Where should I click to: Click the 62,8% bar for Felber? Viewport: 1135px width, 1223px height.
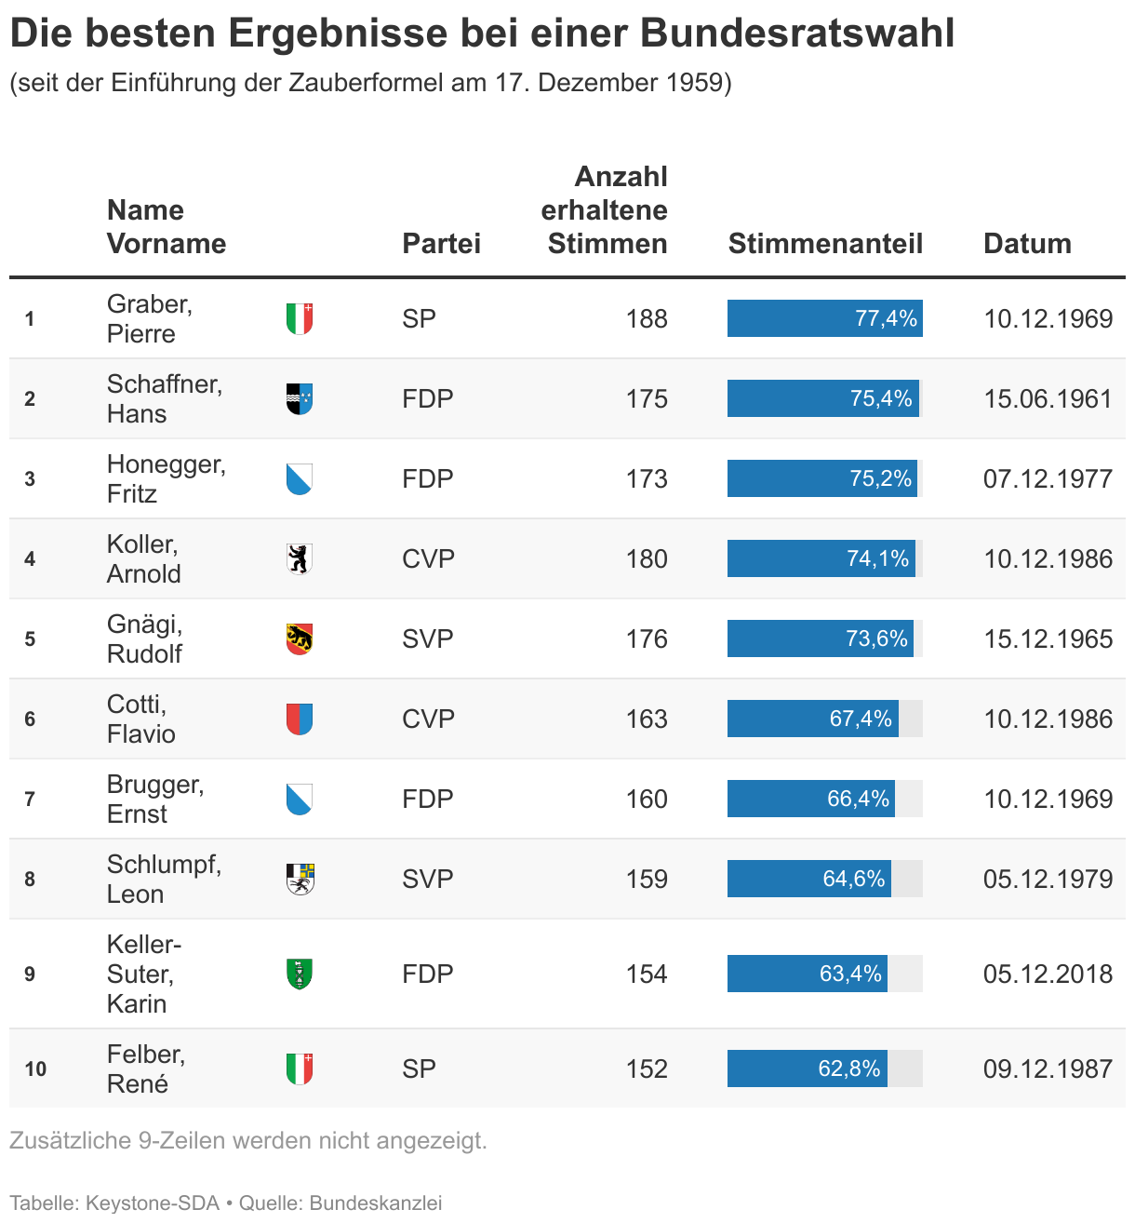[x=808, y=1069]
